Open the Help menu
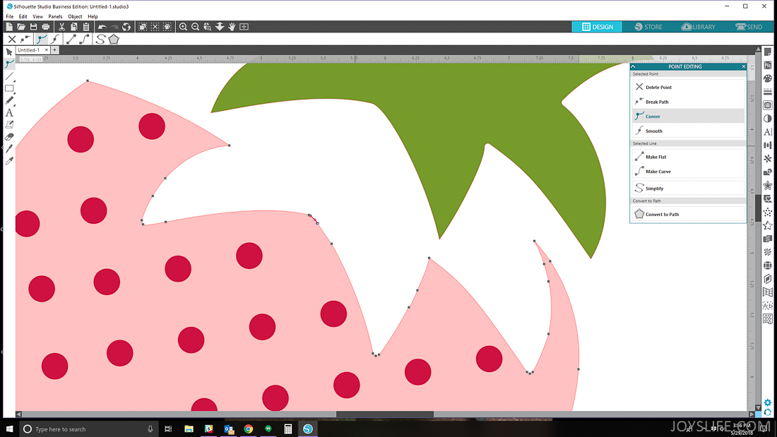This screenshot has height=437, width=777. (93, 16)
